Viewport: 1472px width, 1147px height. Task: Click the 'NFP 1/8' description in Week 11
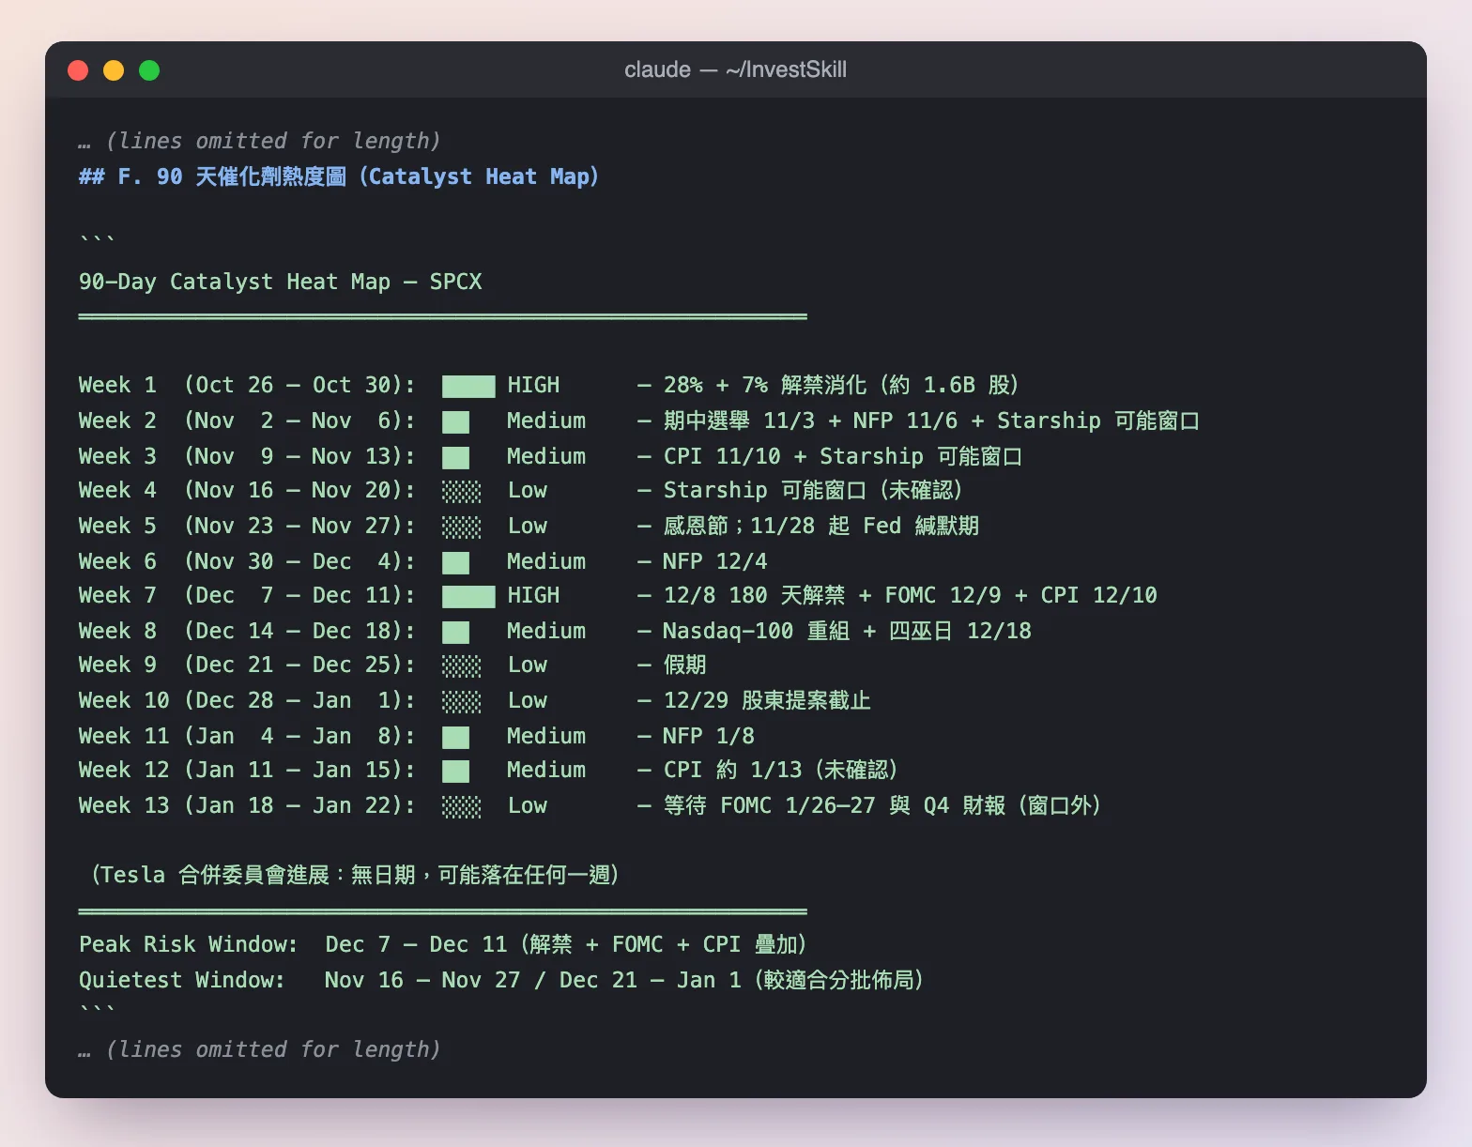coord(709,736)
